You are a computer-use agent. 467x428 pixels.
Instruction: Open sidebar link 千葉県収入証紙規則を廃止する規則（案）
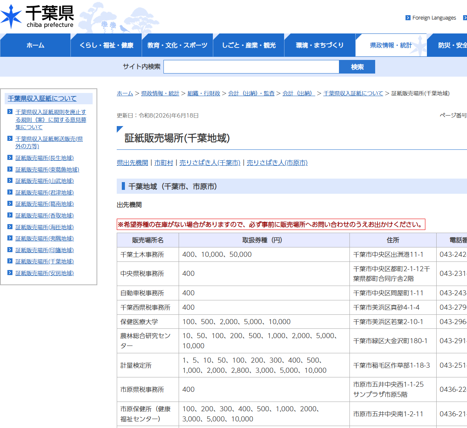point(51,119)
